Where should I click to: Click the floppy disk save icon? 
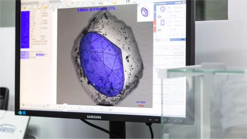tap(128, 1)
